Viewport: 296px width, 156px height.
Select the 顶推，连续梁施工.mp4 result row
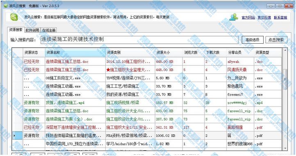point(147,103)
